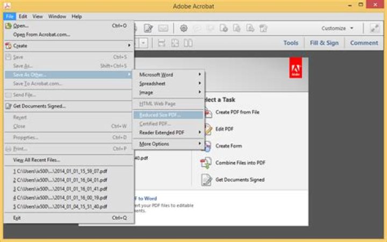Open the zoom level dropdown arrow

144,43
